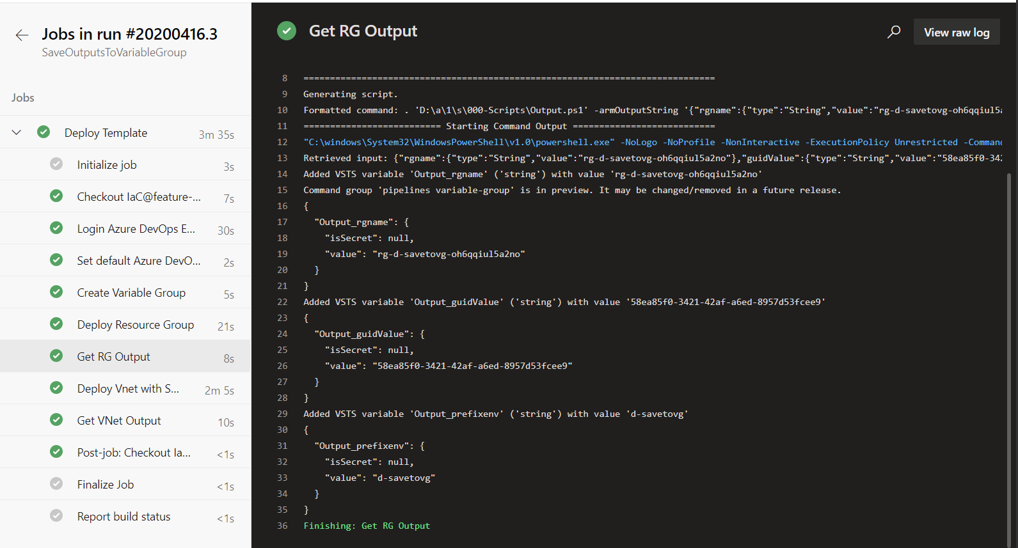Click the gray status icon for Initialize job
This screenshot has height=548, width=1018.
[x=56, y=164]
